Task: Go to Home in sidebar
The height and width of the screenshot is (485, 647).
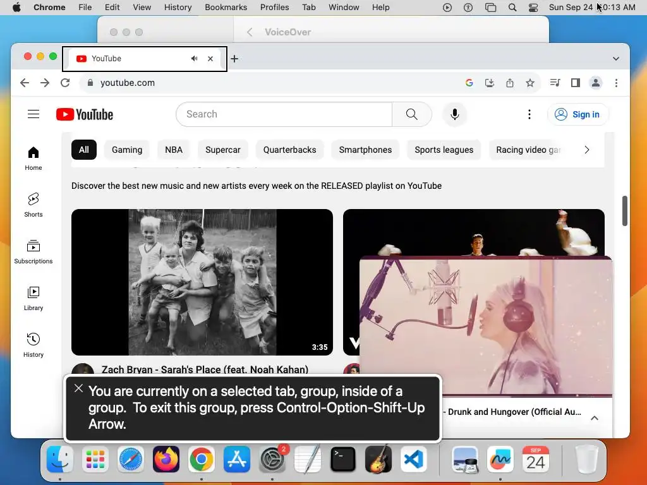Action: click(x=33, y=159)
